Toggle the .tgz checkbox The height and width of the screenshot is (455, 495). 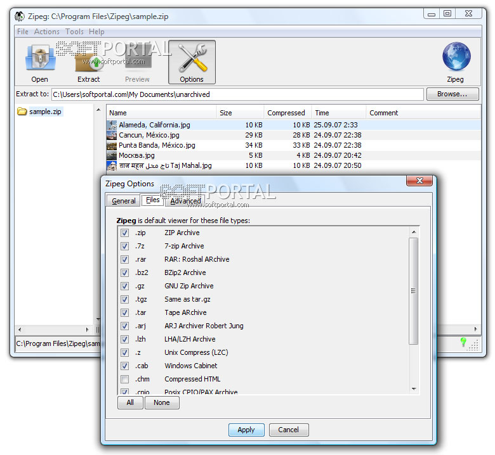tap(124, 299)
